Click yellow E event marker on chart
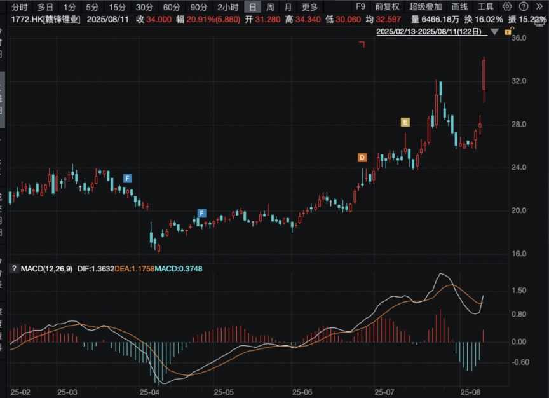This screenshot has height=398, width=549. click(x=405, y=121)
